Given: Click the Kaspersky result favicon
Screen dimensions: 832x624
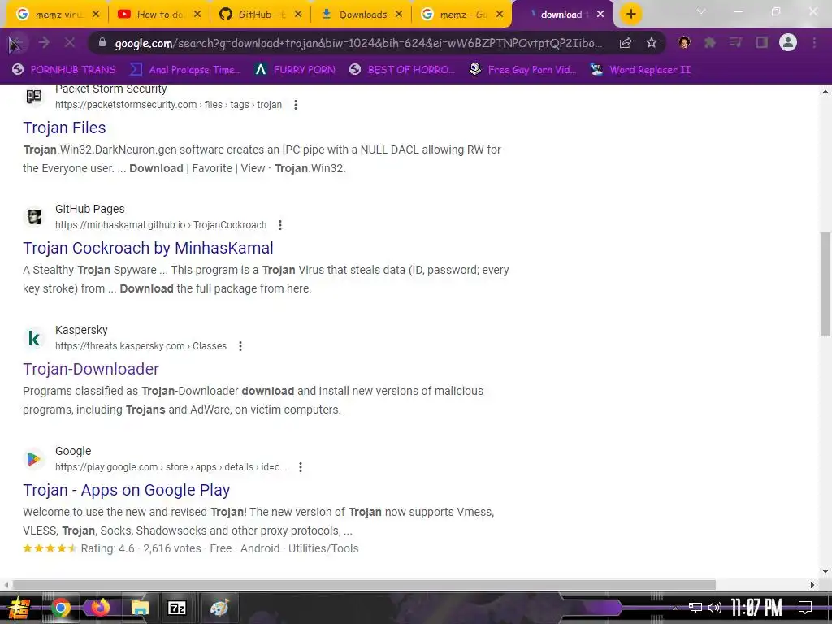Looking at the screenshot, I should (x=34, y=338).
